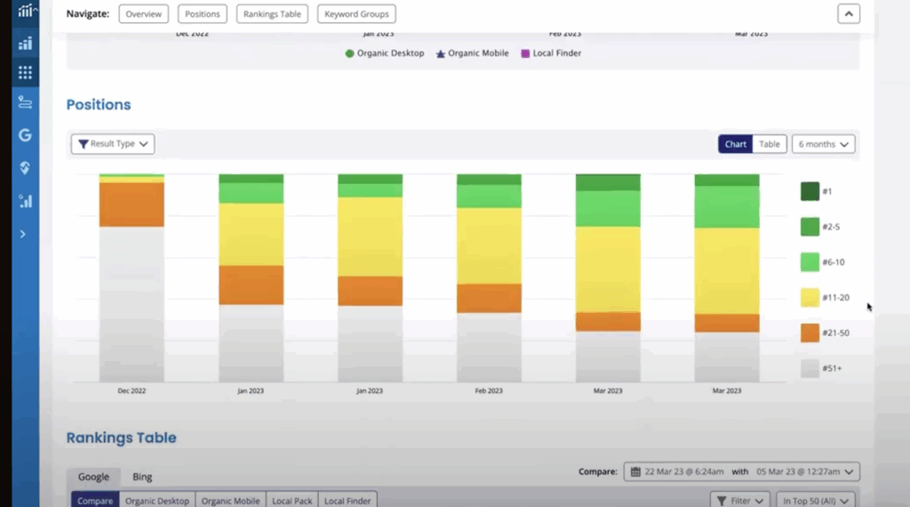Open the Compare dates dropdown

pyautogui.click(x=741, y=471)
